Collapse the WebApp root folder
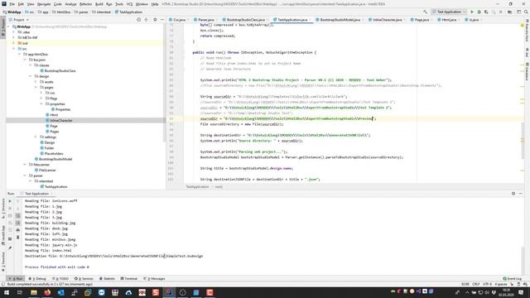 tap(8, 26)
